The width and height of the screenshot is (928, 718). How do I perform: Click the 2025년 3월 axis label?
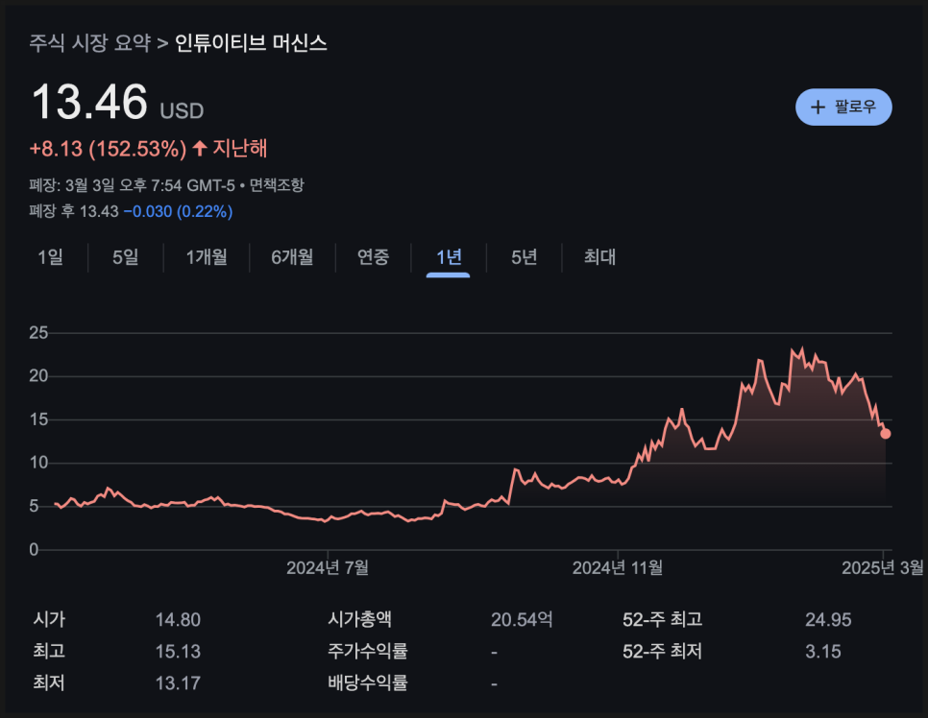882,567
